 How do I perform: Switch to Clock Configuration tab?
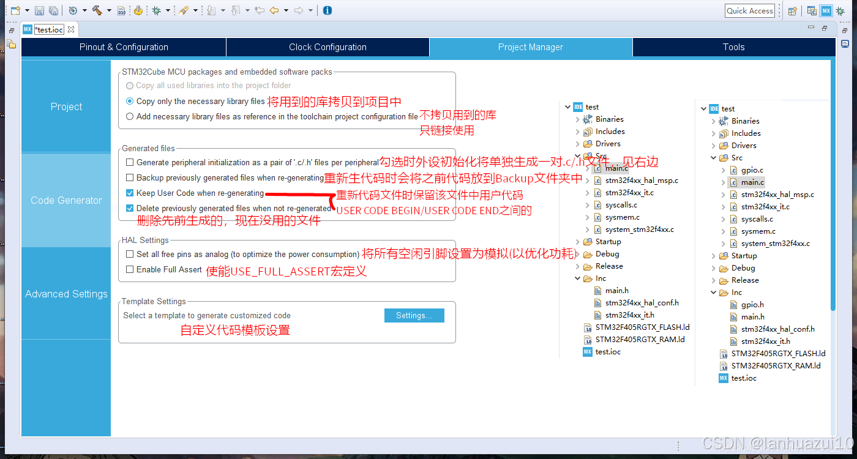pos(327,47)
